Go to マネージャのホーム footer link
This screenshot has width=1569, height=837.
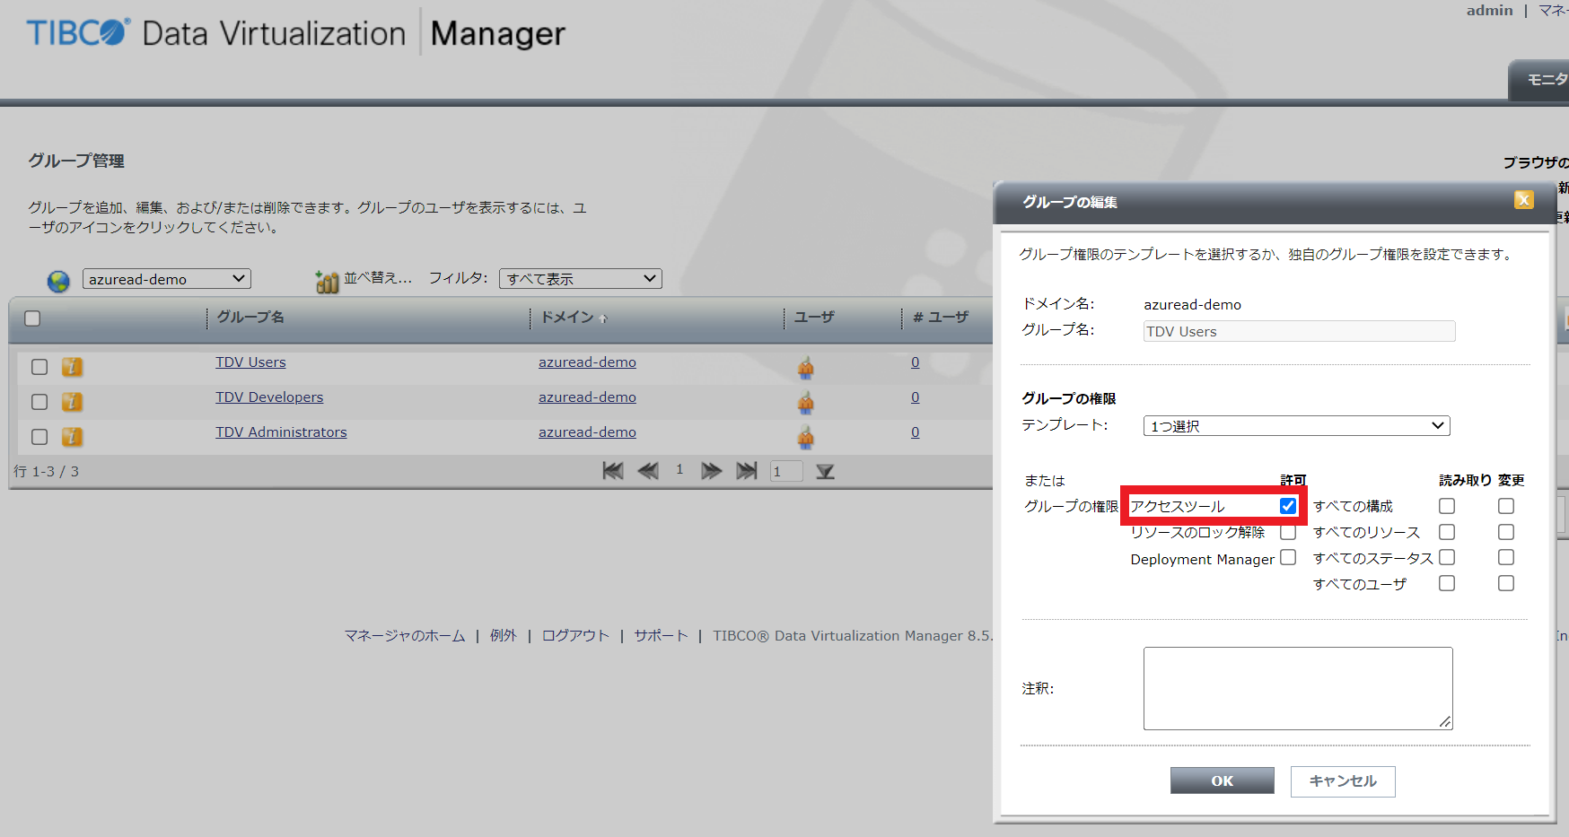click(x=405, y=635)
